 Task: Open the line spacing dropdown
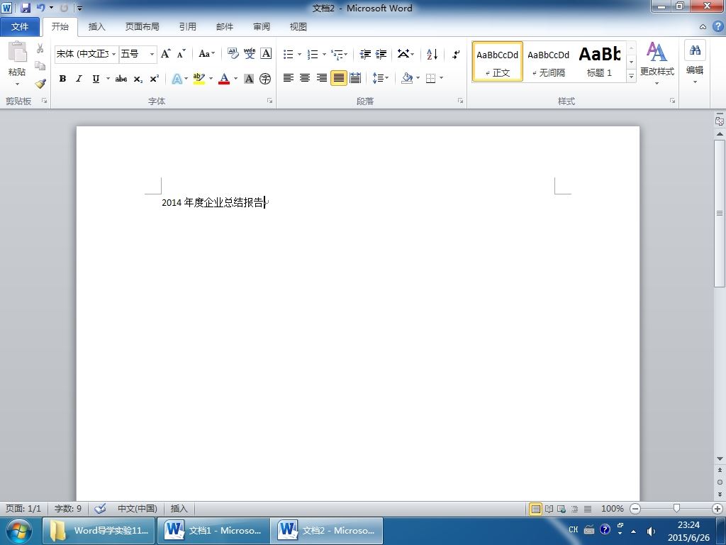point(381,78)
